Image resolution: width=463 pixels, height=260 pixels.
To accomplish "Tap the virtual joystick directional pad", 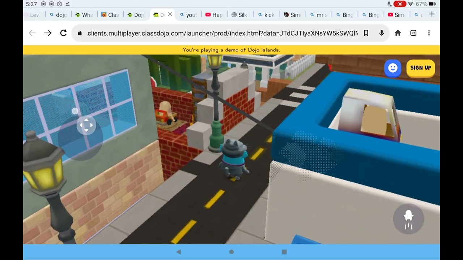I will [x=86, y=125].
